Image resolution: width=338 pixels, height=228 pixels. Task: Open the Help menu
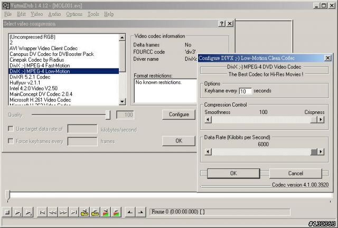click(x=109, y=14)
